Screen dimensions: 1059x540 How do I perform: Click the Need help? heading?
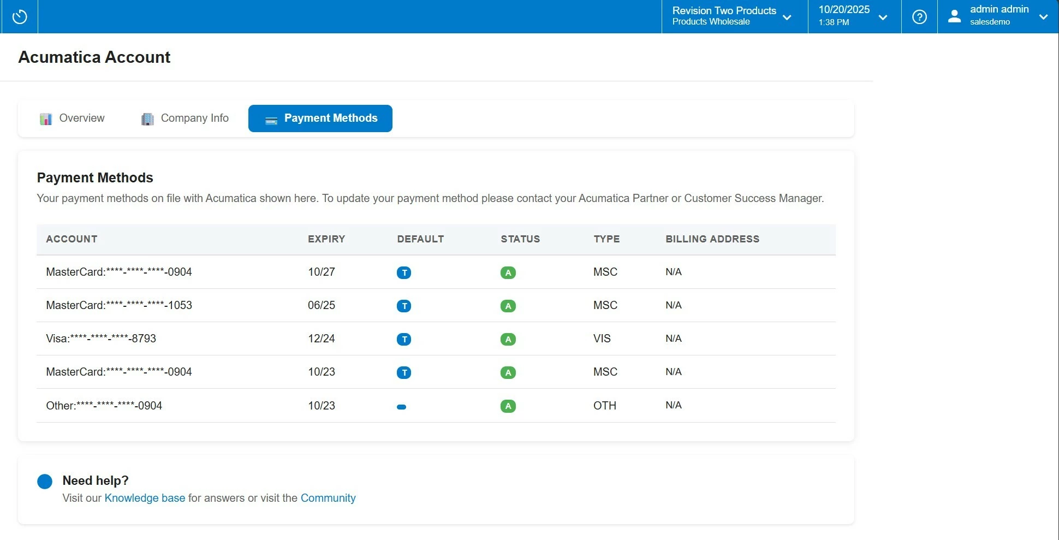[96, 480]
